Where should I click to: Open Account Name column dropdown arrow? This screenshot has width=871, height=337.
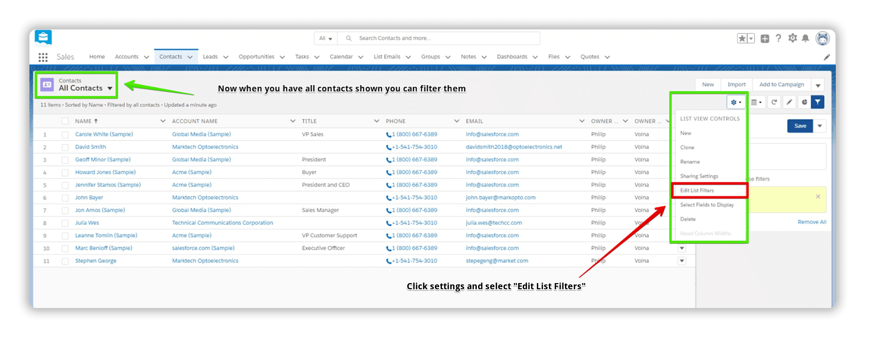293,121
